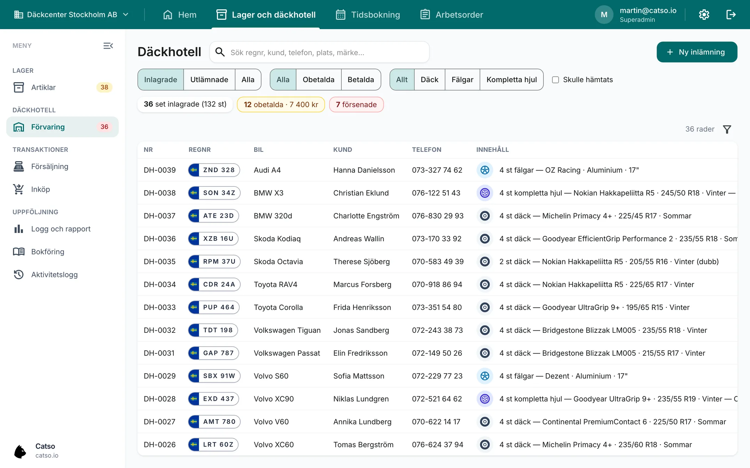Open Bokföring in sidebar
Image resolution: width=750 pixels, height=468 pixels.
tap(62, 252)
